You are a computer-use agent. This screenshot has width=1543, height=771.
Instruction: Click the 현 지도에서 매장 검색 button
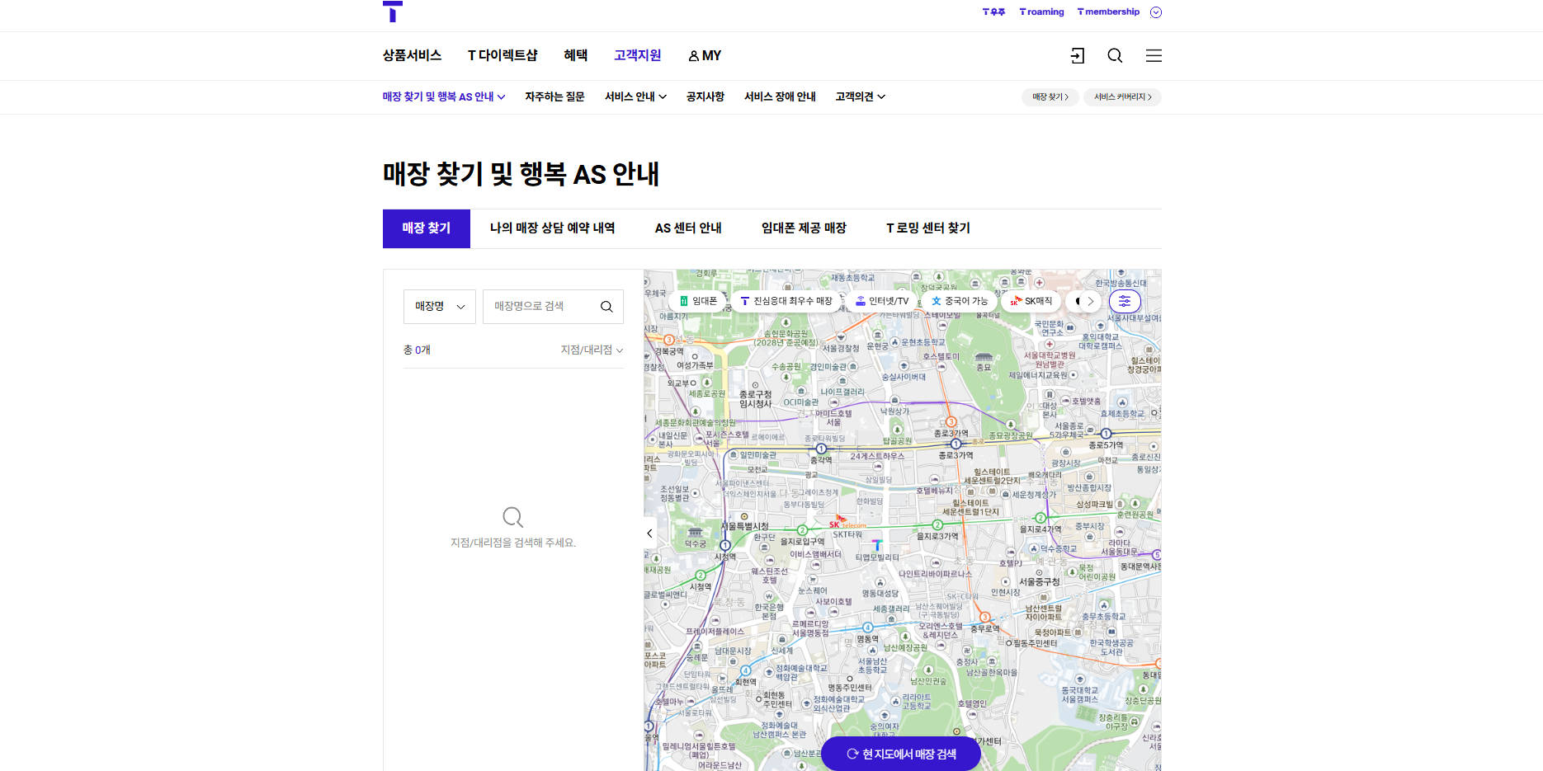900,753
